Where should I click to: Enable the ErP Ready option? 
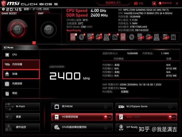146,127
